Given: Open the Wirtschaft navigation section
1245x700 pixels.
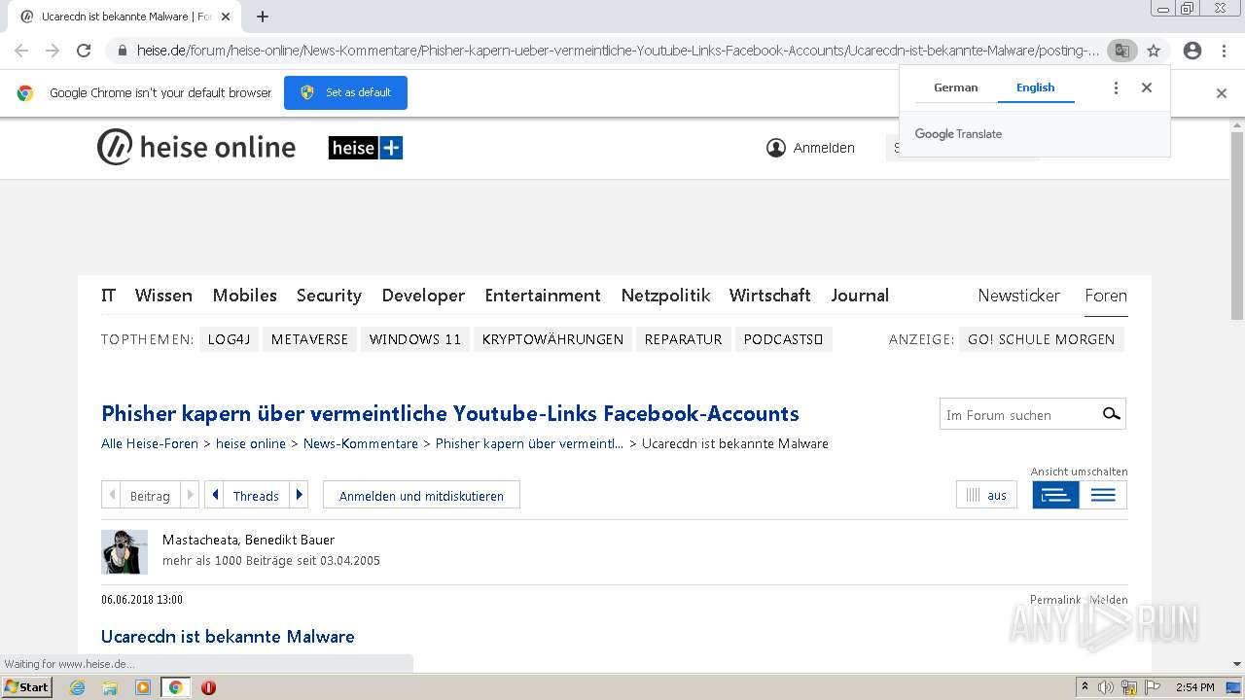Looking at the screenshot, I should pos(770,296).
